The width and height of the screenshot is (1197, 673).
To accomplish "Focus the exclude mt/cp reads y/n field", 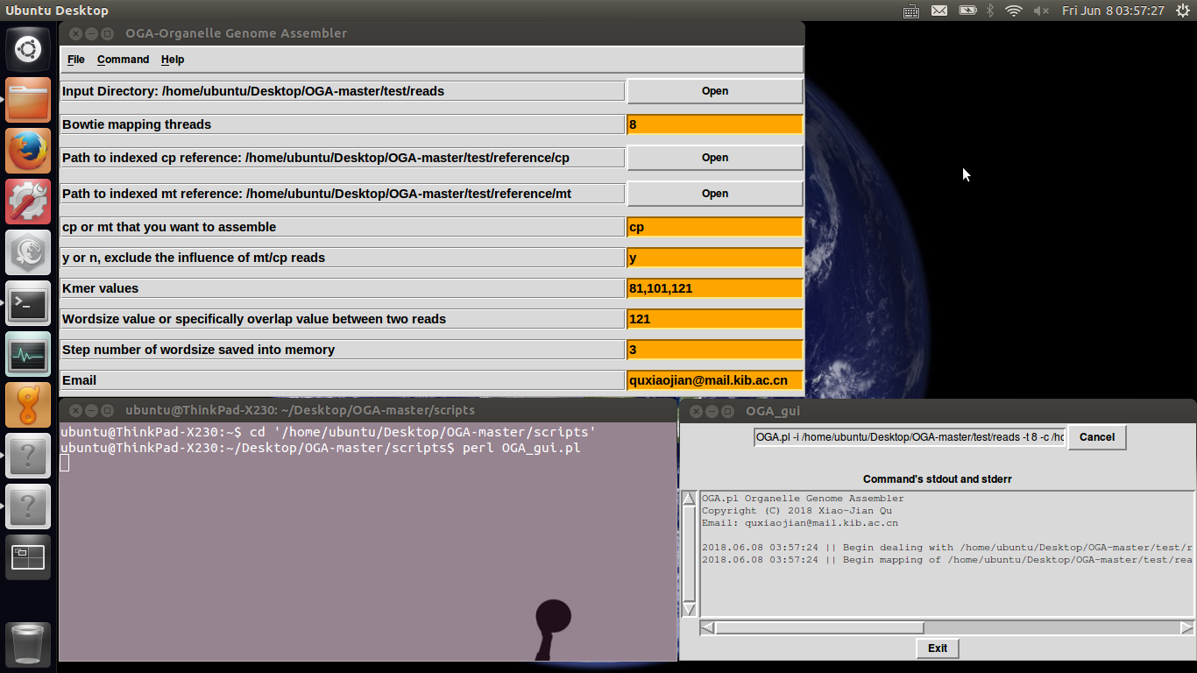I will [715, 258].
